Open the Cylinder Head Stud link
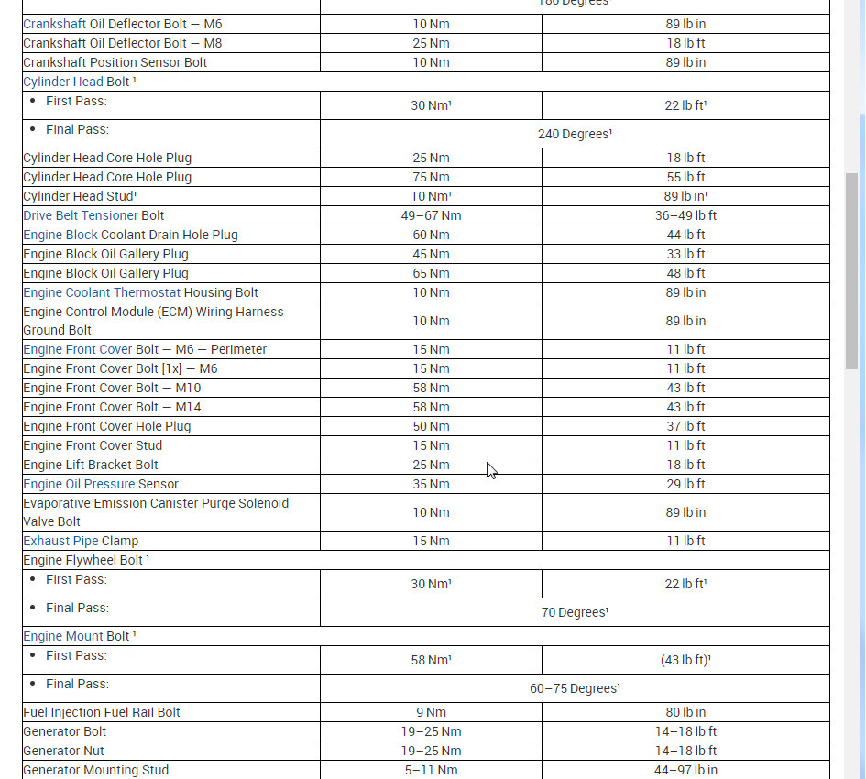Viewport: 866px width, 779px height. 76,196
